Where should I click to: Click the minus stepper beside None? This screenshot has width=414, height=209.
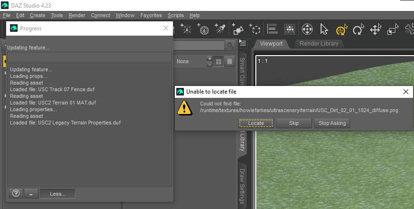click(x=210, y=64)
